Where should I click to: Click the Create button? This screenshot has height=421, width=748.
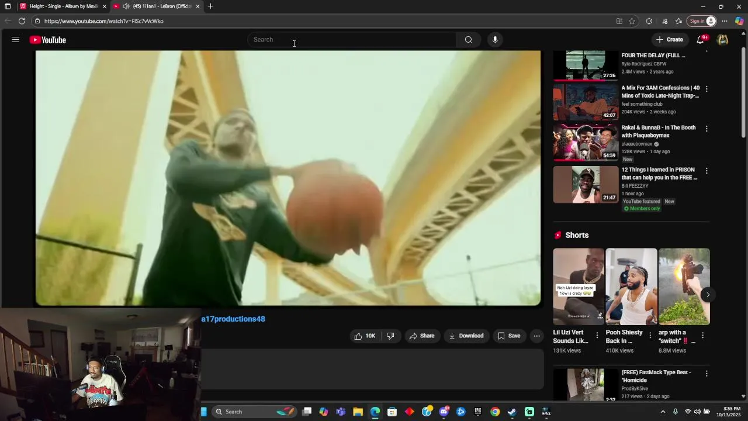click(670, 40)
